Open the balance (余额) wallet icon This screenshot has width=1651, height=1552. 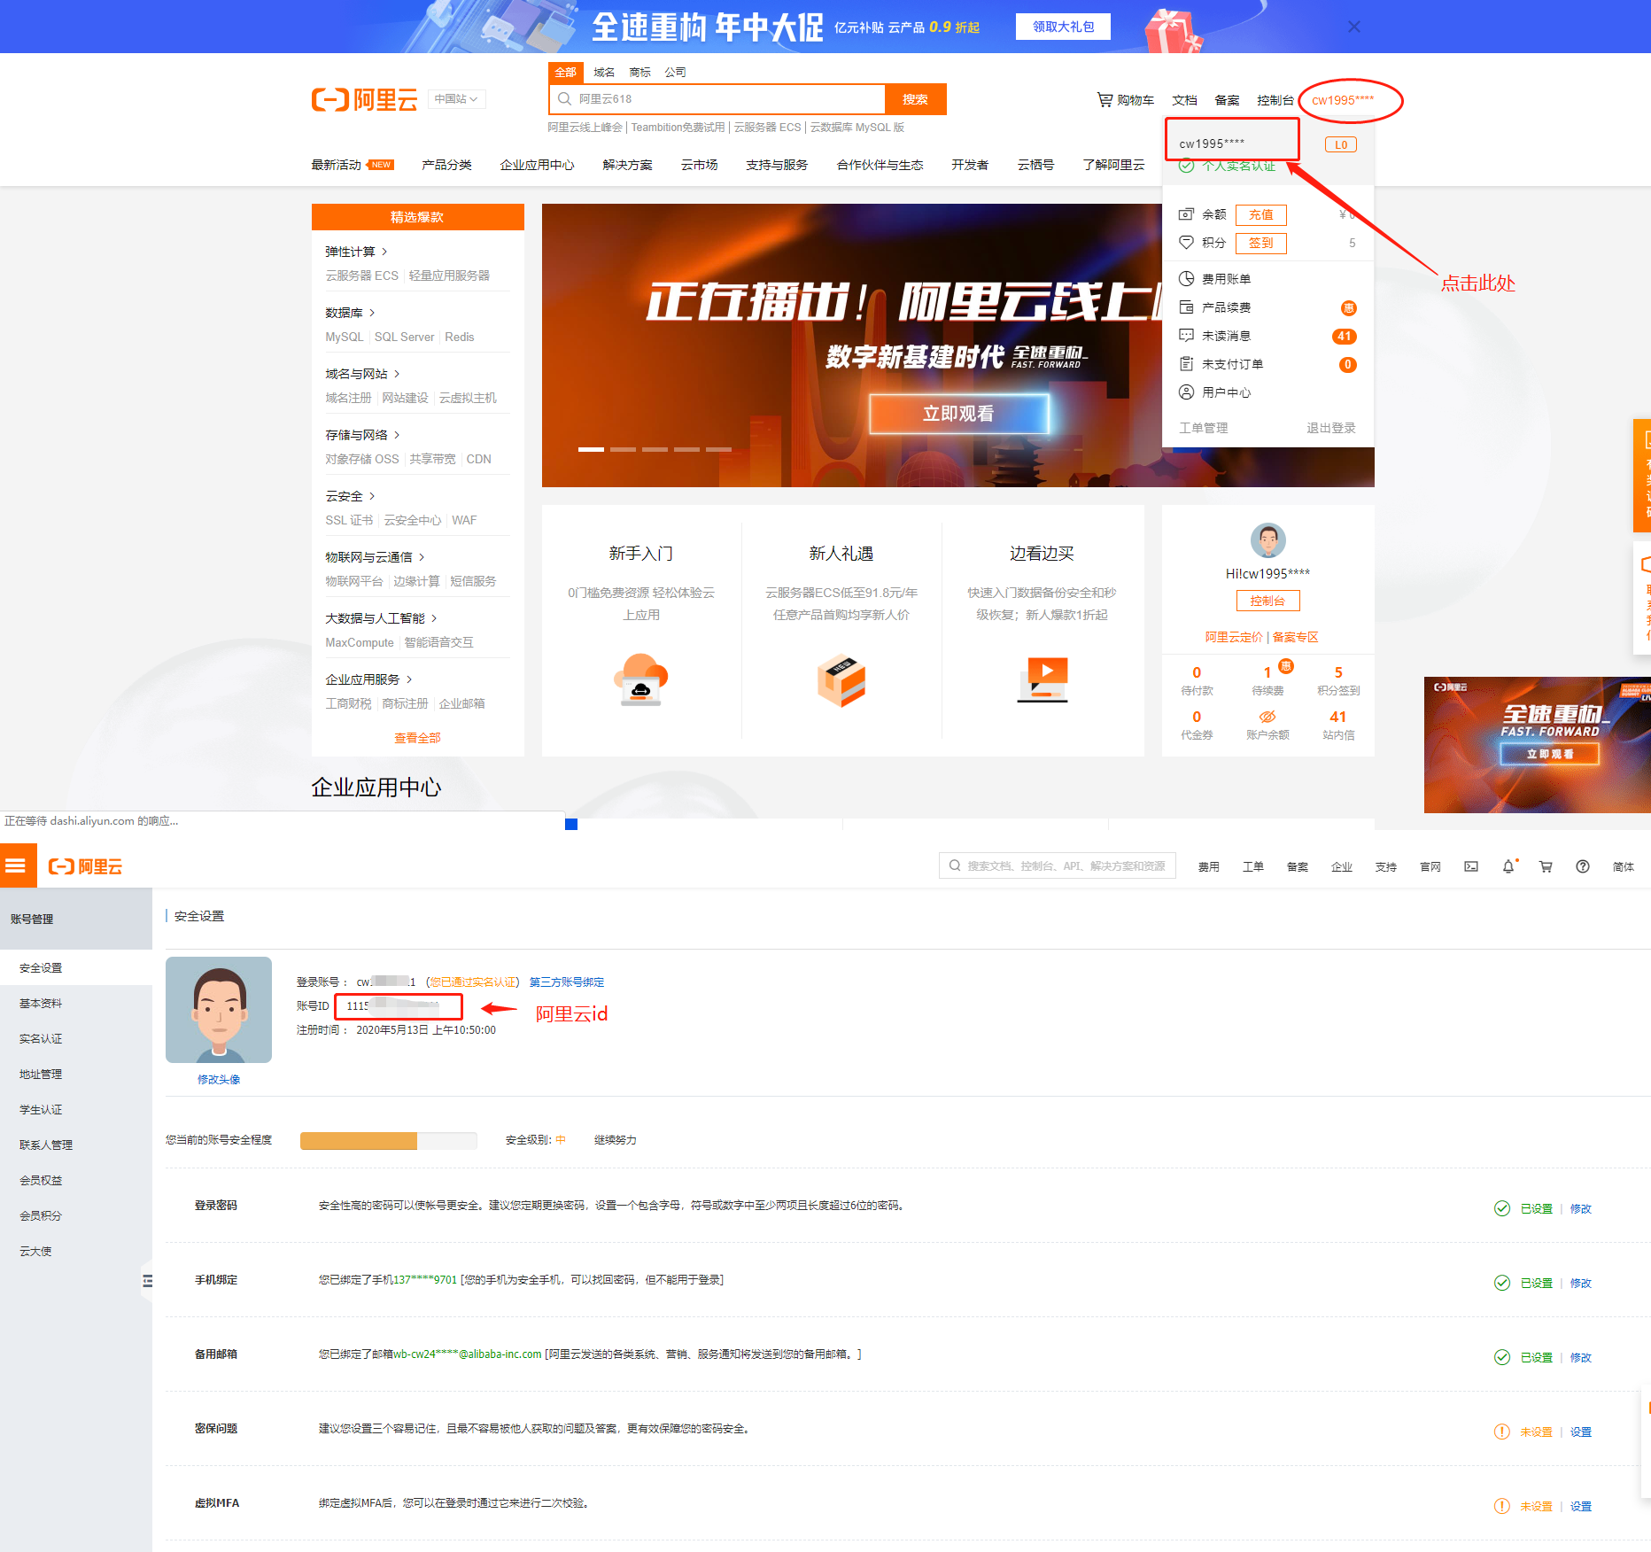(1186, 214)
